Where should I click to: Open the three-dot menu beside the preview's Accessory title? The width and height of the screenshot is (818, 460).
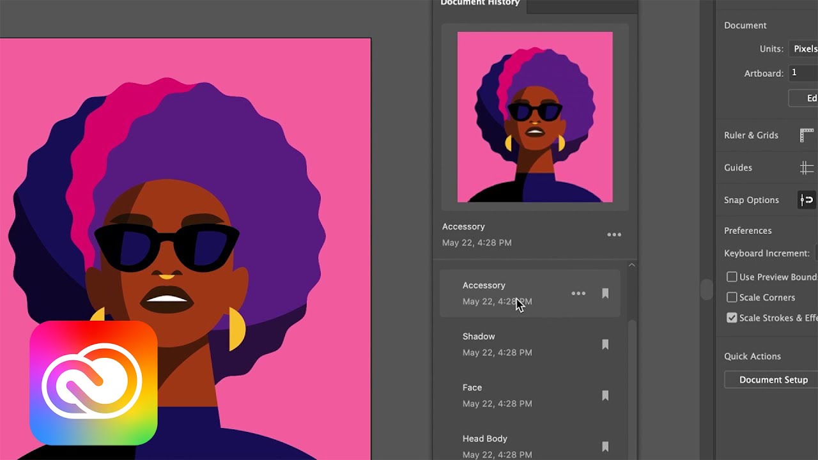(614, 234)
